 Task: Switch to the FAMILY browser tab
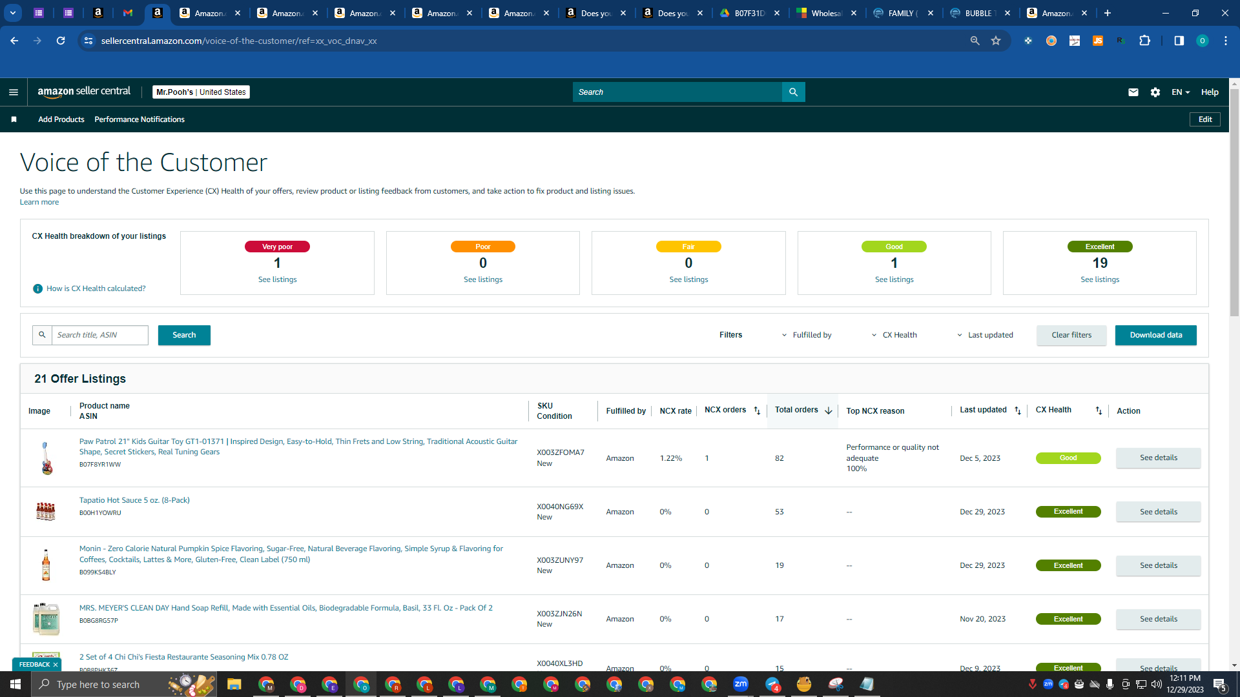[x=904, y=13]
